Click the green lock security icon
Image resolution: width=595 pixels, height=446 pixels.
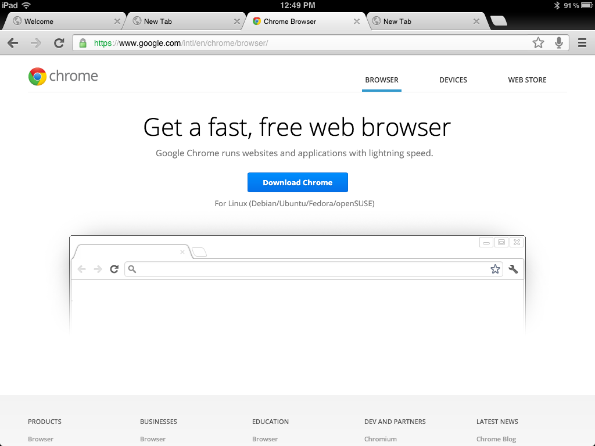click(x=83, y=43)
